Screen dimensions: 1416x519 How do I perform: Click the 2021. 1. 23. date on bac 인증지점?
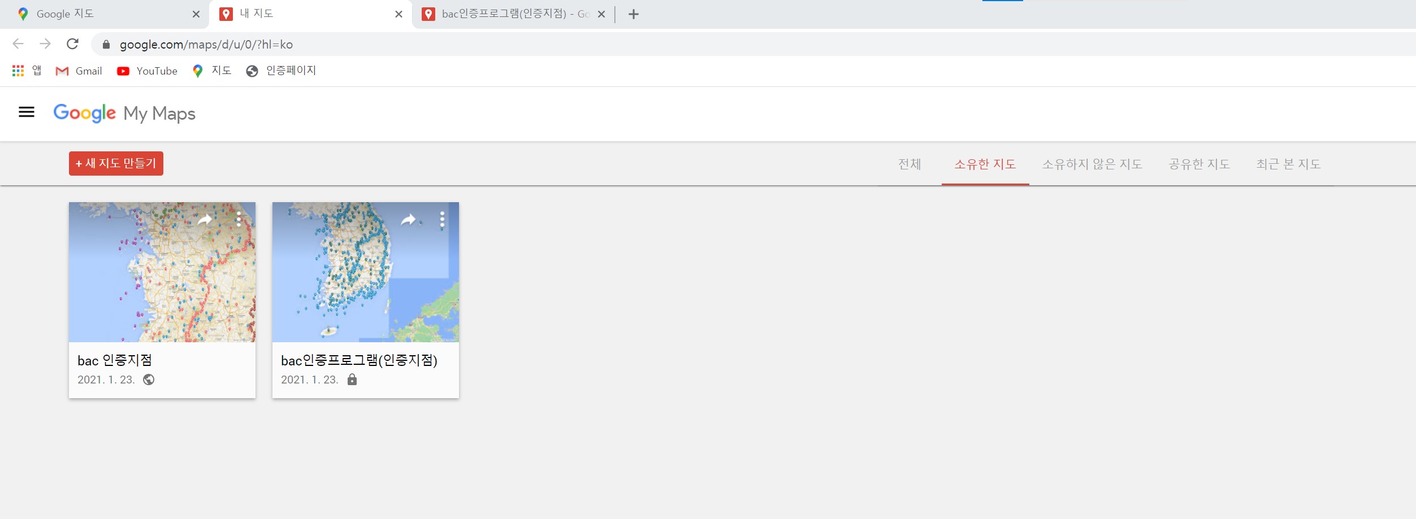[106, 380]
